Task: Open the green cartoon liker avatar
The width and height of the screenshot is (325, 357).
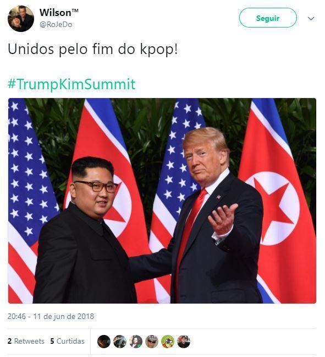Action: click(x=168, y=342)
